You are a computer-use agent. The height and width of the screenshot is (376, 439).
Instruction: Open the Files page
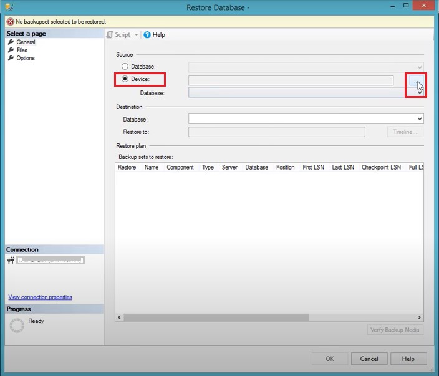pos(22,51)
